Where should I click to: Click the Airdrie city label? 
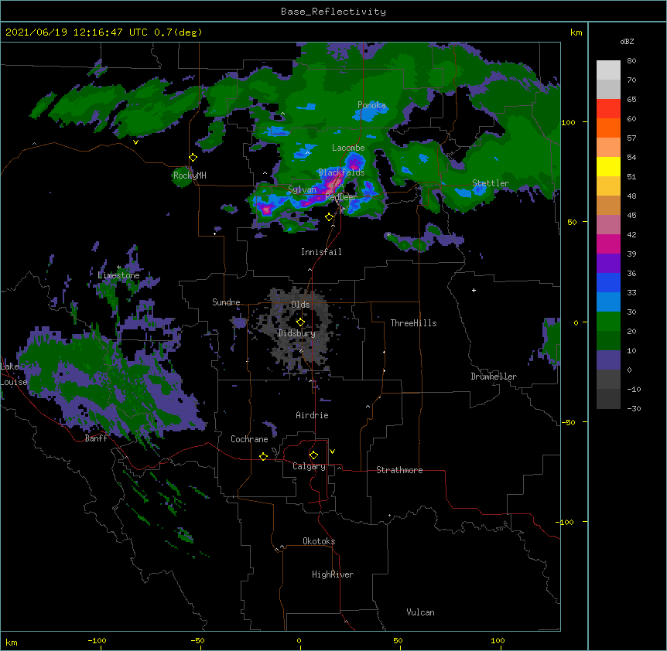pos(313,415)
